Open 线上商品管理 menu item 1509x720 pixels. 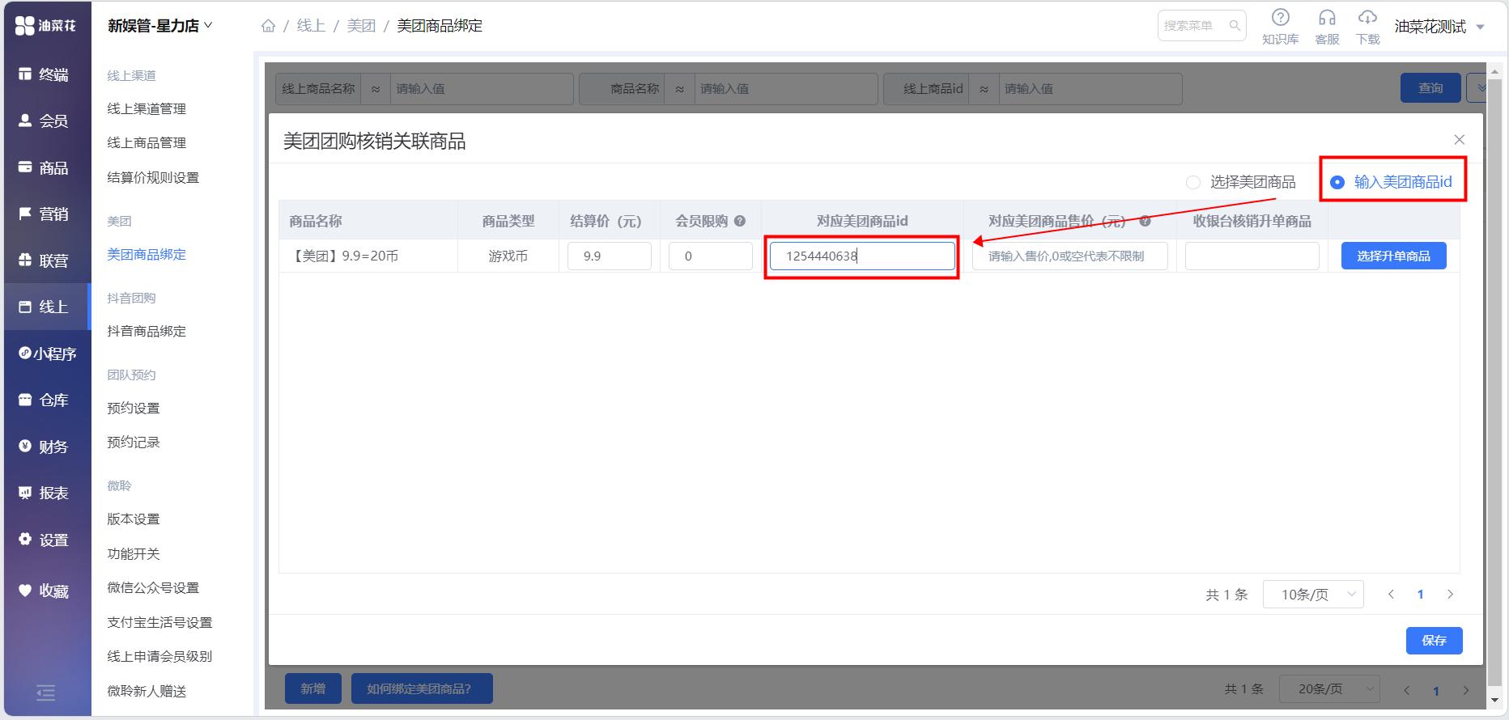click(x=147, y=142)
